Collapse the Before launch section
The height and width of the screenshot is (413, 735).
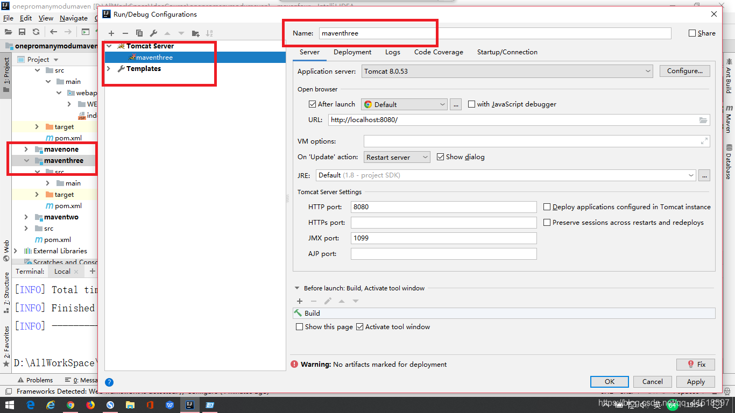[296, 288]
